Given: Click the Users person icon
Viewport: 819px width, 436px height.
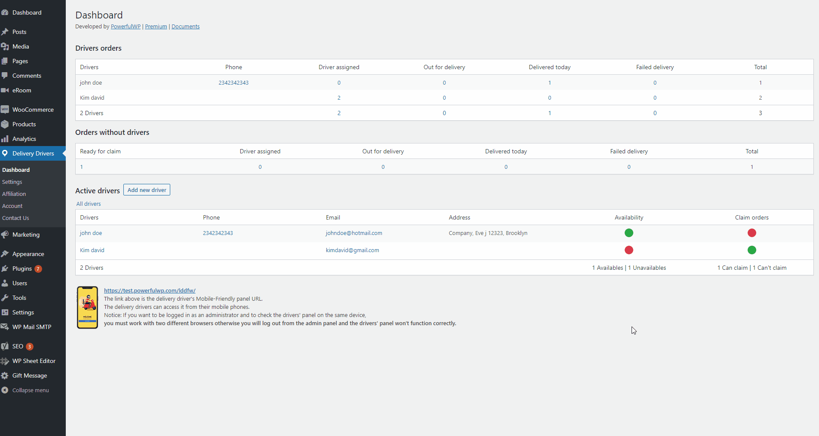Looking at the screenshot, I should [x=5, y=283].
